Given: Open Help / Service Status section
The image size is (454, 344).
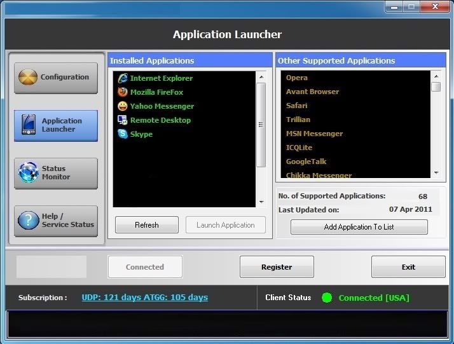Looking at the screenshot, I should (x=56, y=221).
